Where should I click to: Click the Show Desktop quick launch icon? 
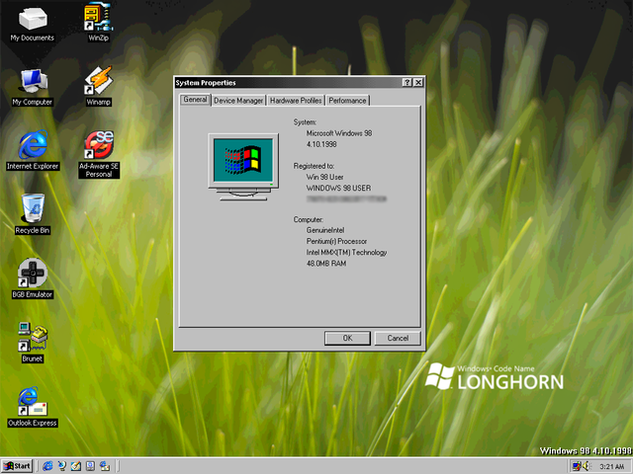tap(90, 466)
